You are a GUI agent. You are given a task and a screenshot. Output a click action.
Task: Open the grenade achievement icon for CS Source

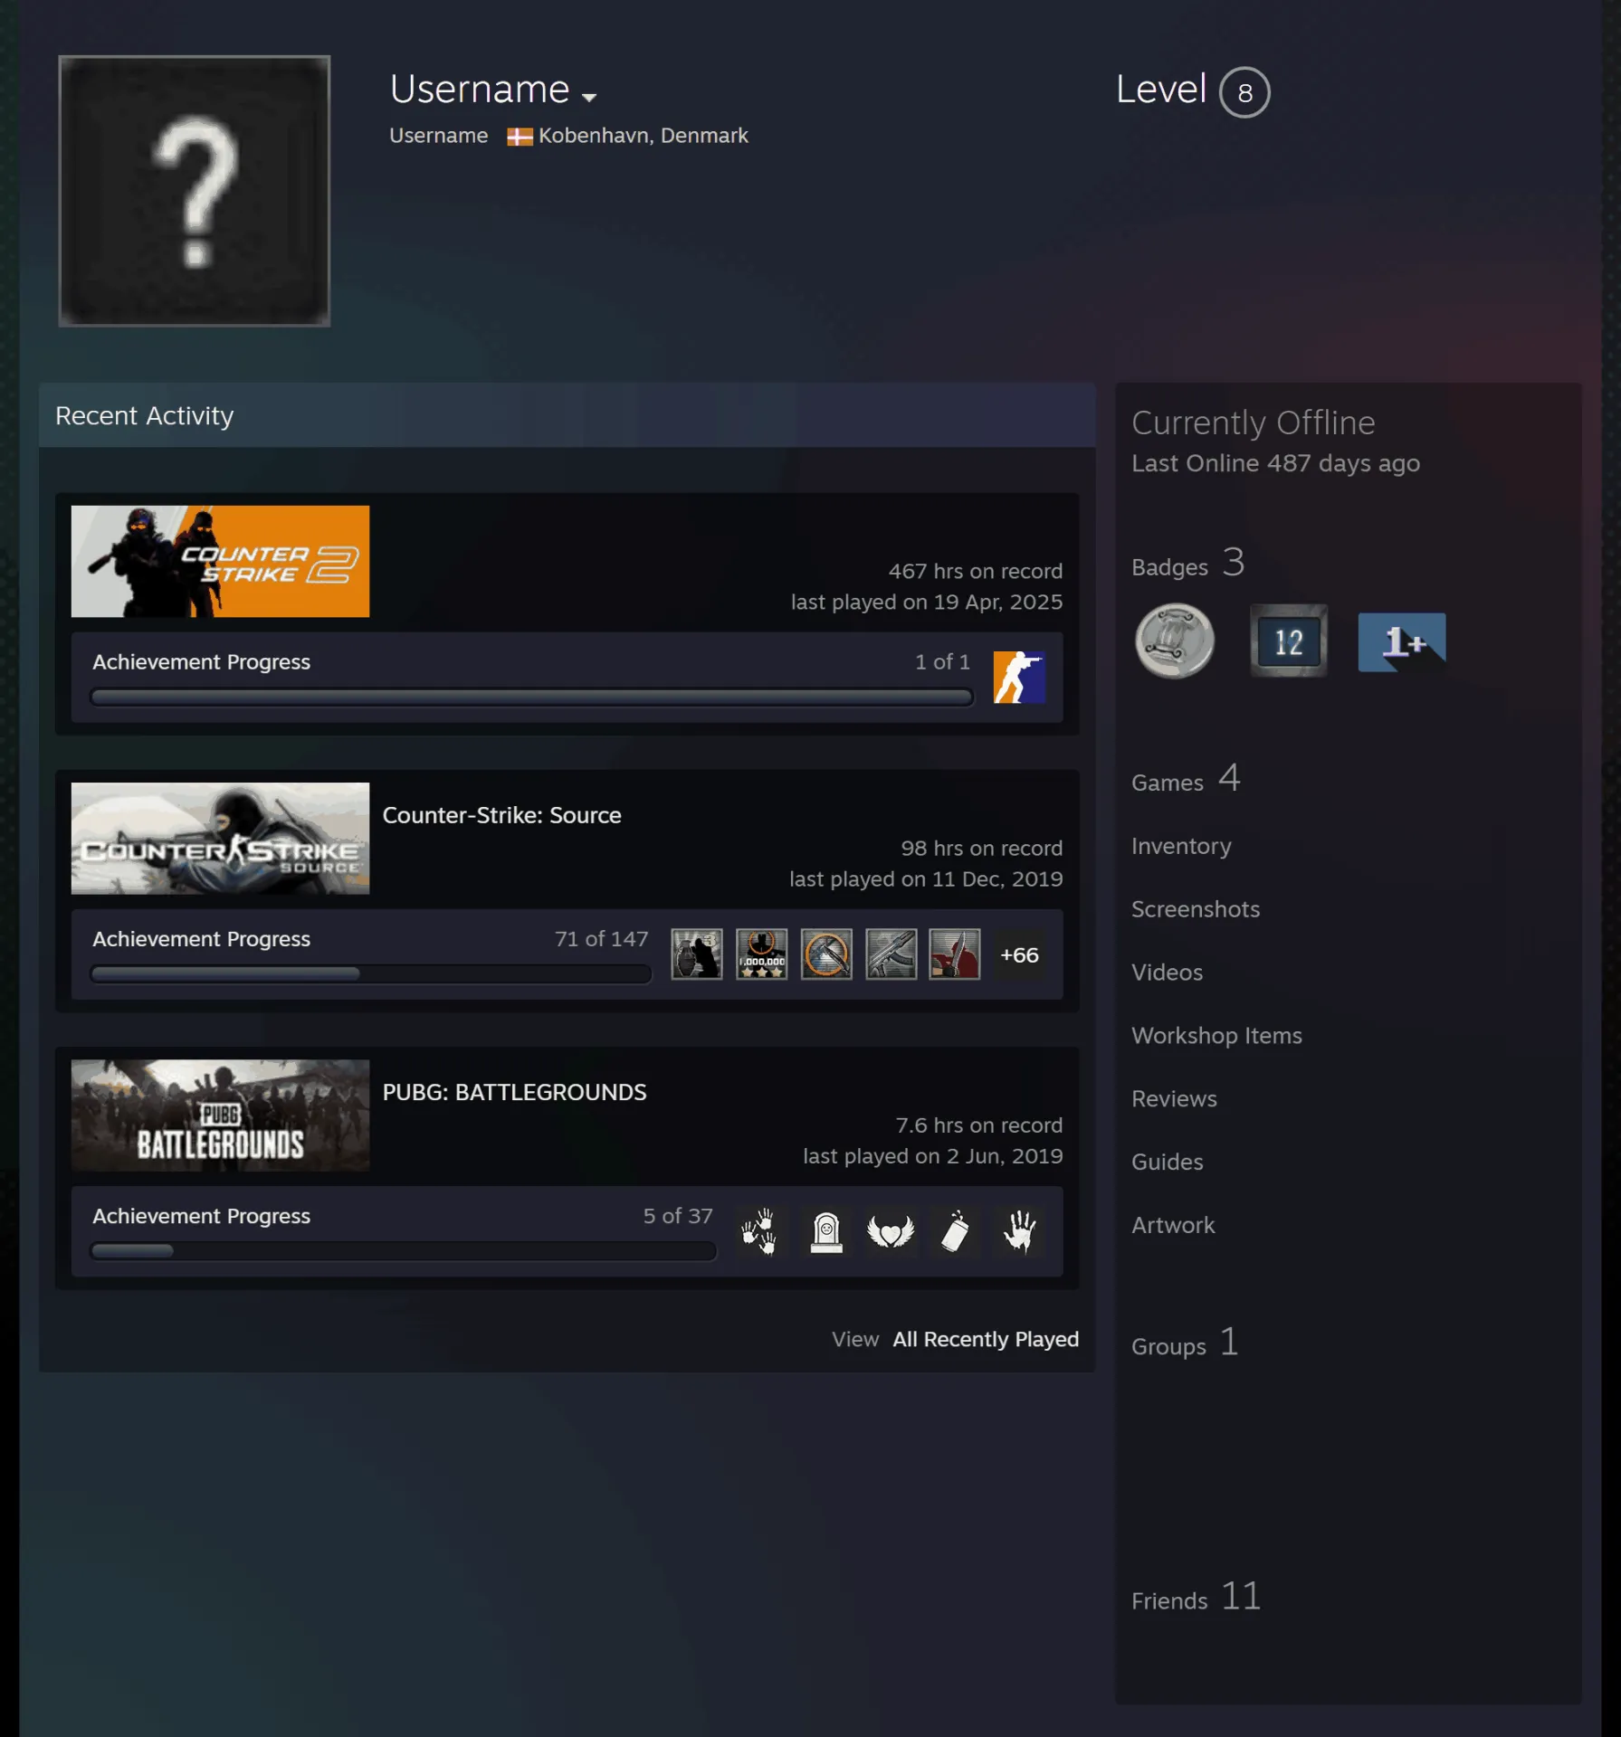pos(697,954)
